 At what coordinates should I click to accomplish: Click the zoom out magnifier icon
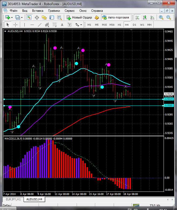pos(169,17)
